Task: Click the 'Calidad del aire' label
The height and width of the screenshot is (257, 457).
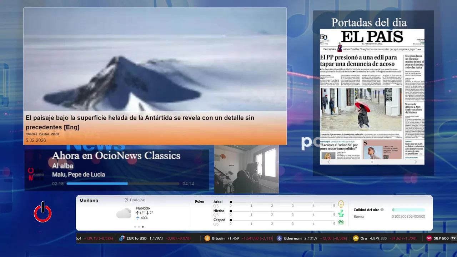Action: pyautogui.click(x=366, y=210)
